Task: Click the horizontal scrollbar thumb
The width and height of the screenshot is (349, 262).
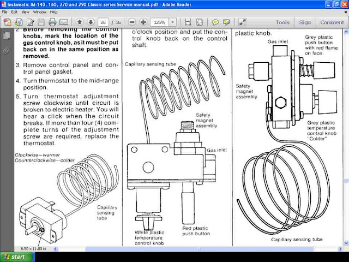Action: 199,249
